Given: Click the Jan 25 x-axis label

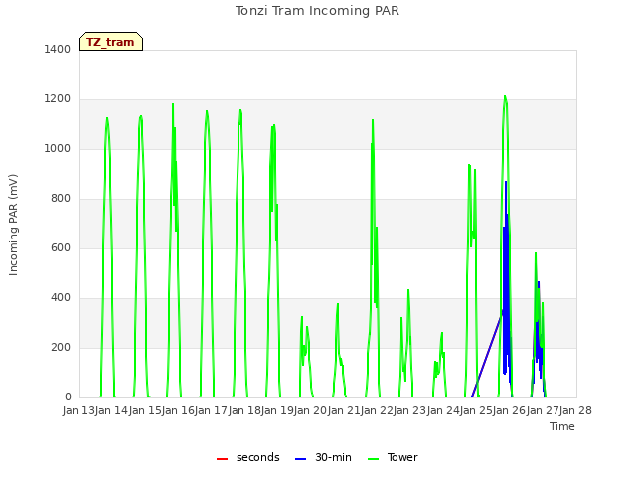Looking at the screenshot, I should tap(476, 410).
